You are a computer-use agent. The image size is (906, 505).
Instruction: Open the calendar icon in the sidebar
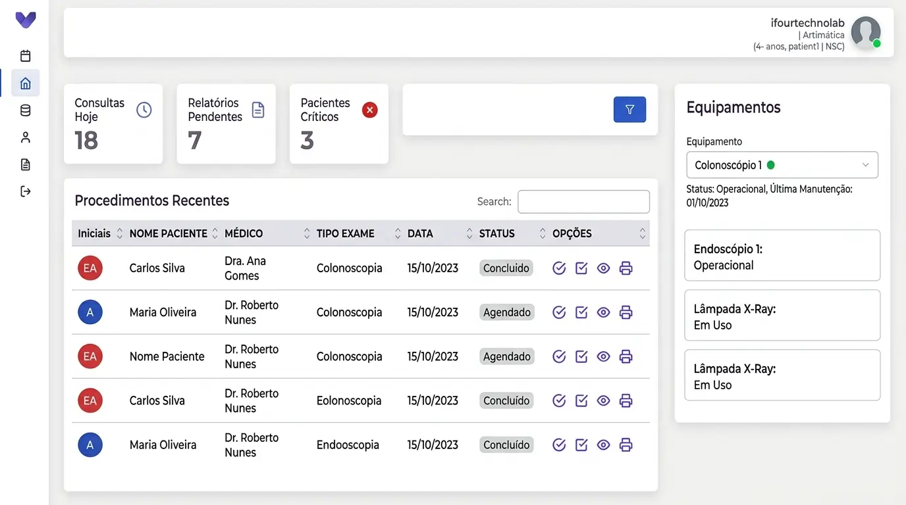click(x=26, y=56)
